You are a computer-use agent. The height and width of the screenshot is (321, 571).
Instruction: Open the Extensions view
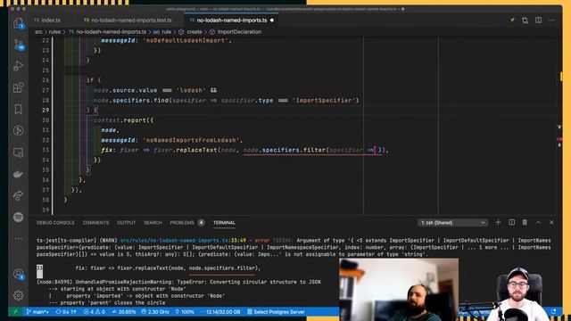[19, 87]
